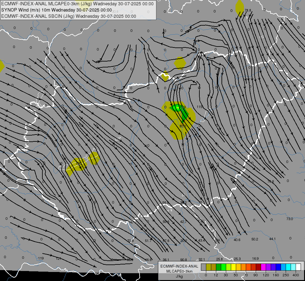The width and height of the screenshot is (305, 281).
Task: Select the bright cyan legend swatch
Action: pos(289,267)
